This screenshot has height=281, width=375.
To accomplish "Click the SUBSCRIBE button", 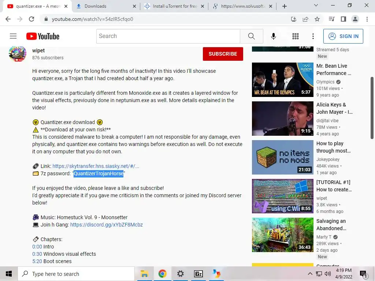I will [x=223, y=54].
